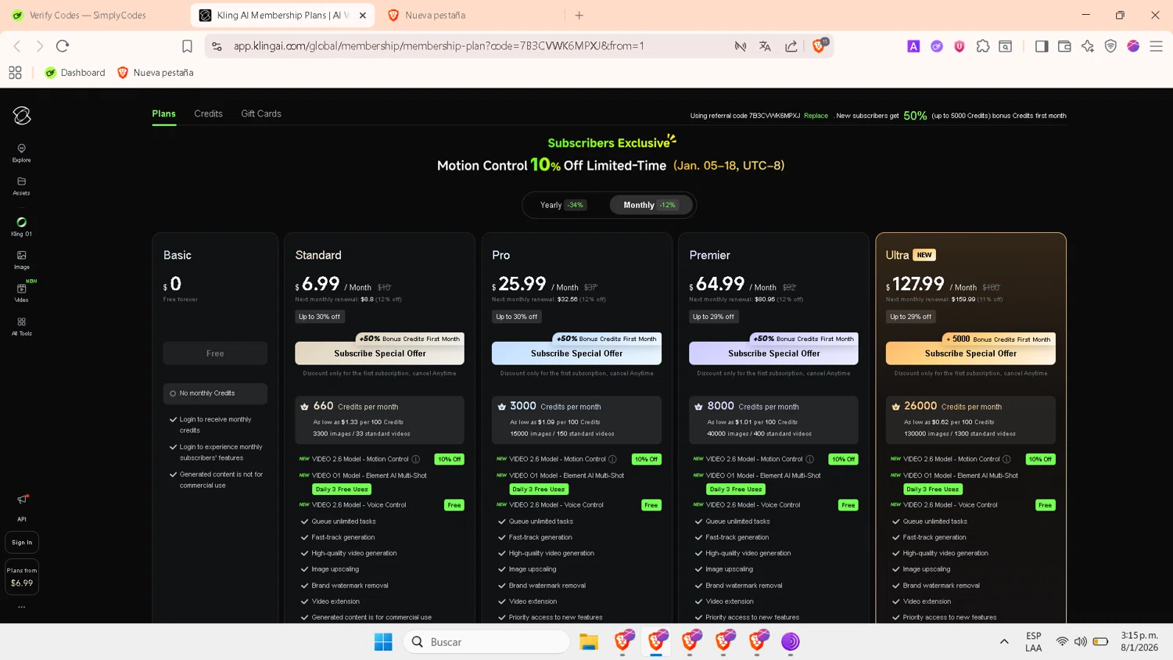Open Dashboard bookmark
Viewport: 1173px width, 660px height.
coord(75,73)
